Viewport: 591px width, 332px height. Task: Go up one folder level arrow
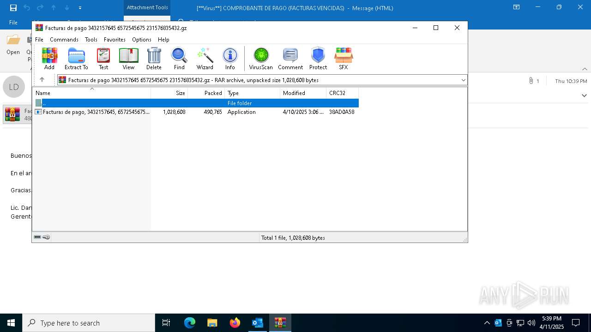coord(42,80)
